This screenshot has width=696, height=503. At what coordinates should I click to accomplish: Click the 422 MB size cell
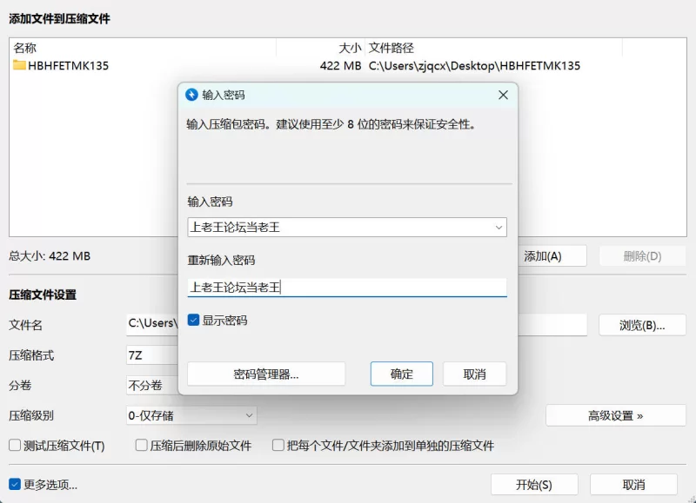coord(340,65)
